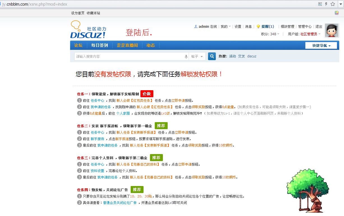Screen dimensions: 344x216
Task: Click the user icon beside admin
Action: click(196, 26)
